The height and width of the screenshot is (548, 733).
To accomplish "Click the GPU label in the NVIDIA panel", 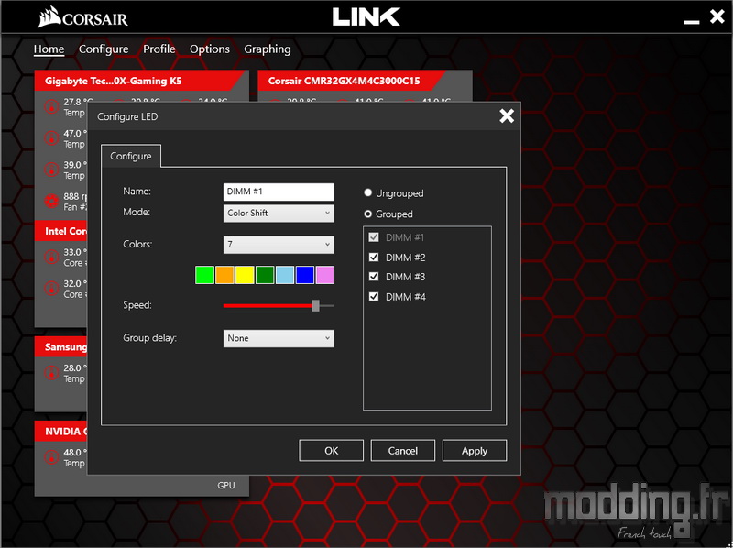I will click(226, 486).
